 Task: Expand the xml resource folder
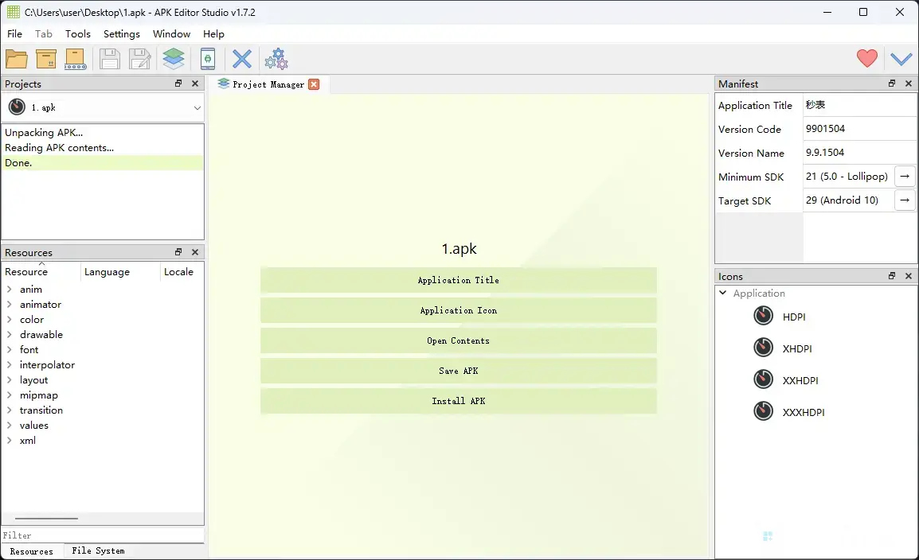(x=10, y=441)
